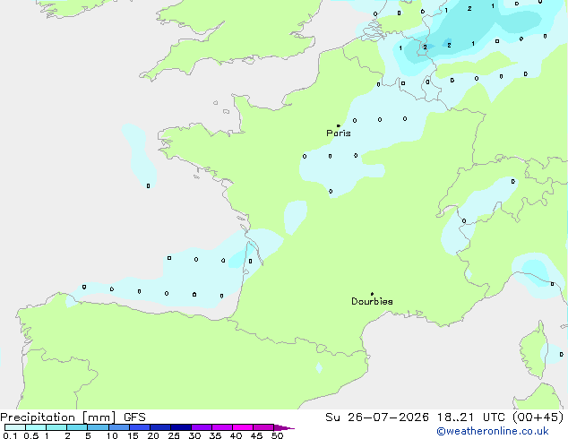This screenshot has height=439, width=568.
Task: Click the zero value west of Brittany
Action: [148, 185]
